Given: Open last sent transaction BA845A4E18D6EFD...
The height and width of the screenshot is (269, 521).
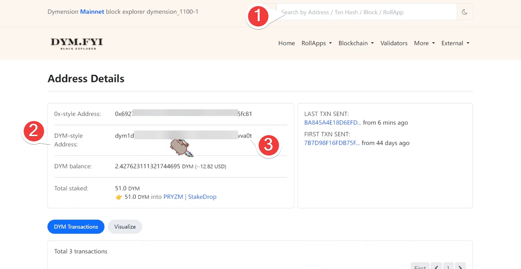Looking at the screenshot, I should pyautogui.click(x=332, y=123).
